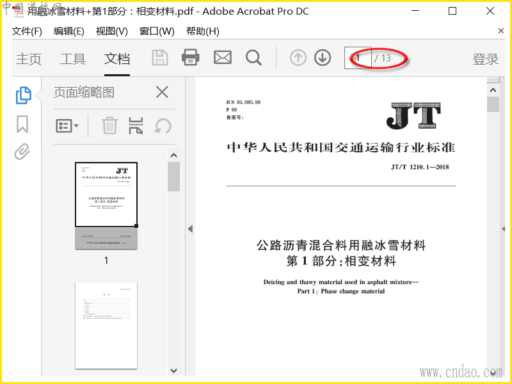This screenshot has height=384, width=512.
Task: Minimize the Acrobat window
Action: click(415, 11)
